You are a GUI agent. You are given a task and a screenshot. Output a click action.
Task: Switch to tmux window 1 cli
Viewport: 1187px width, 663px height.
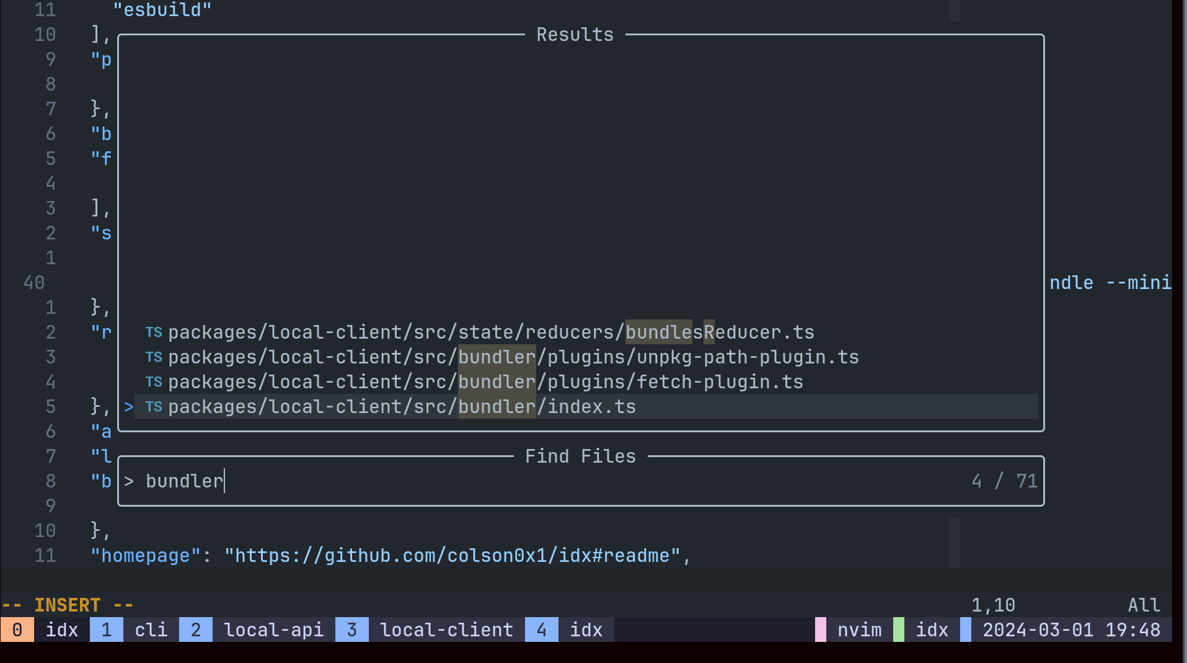(135, 630)
